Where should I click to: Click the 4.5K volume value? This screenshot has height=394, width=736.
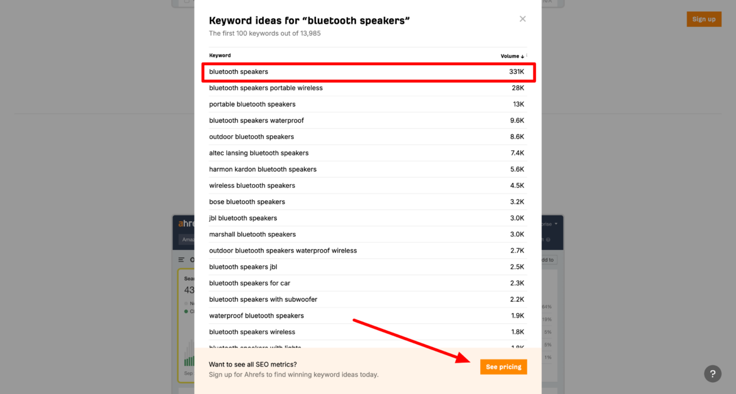(x=517, y=185)
